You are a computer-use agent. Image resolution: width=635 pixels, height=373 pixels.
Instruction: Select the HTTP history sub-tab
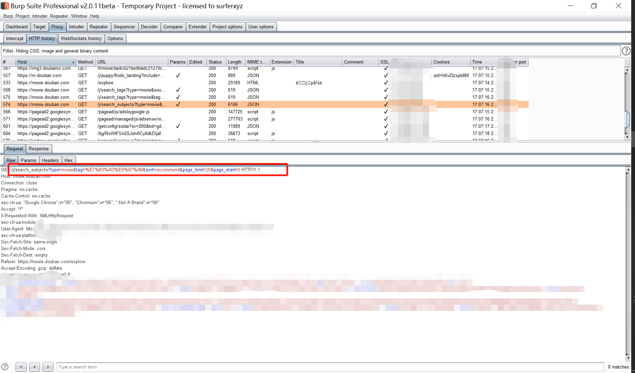coord(42,39)
